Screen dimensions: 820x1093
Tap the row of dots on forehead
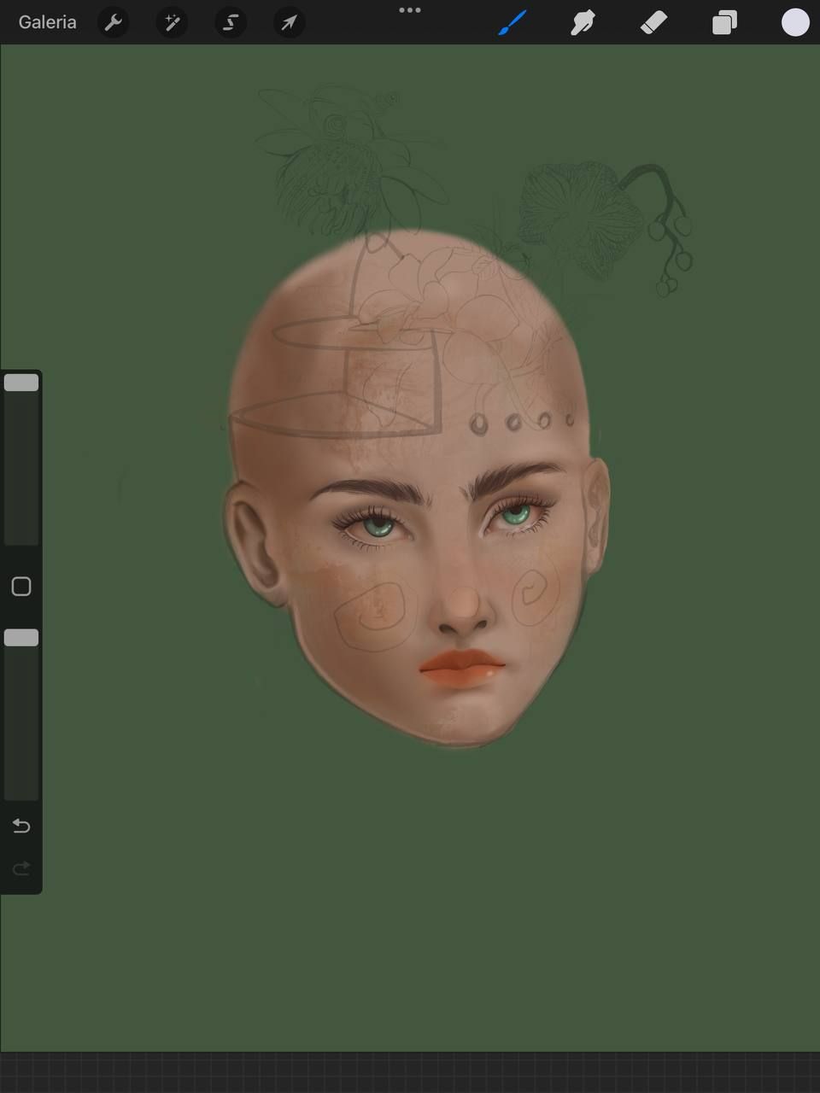521,422
